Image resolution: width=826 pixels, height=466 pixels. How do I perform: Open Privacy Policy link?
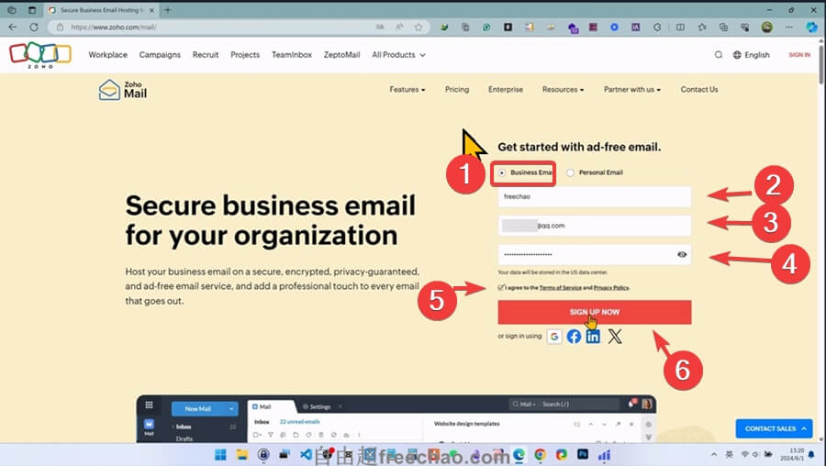pos(611,287)
